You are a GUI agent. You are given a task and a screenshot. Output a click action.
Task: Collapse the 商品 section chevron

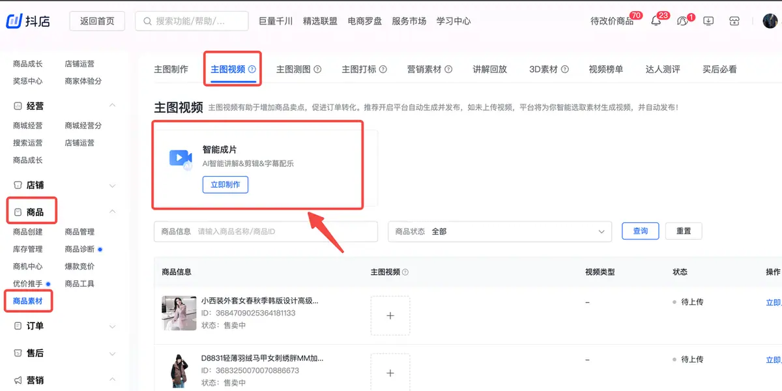pyautogui.click(x=112, y=212)
